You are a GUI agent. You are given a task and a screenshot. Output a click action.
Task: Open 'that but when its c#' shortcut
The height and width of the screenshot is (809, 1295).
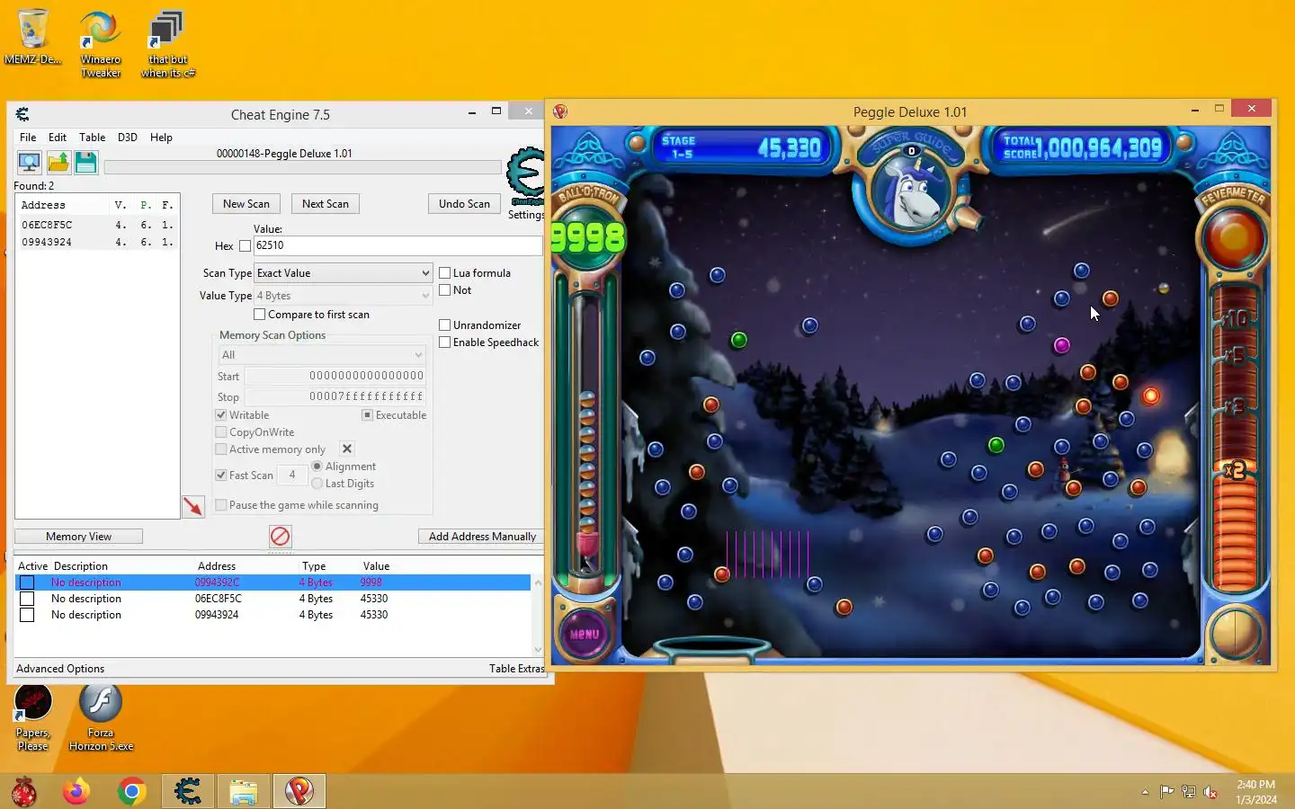pyautogui.click(x=168, y=44)
